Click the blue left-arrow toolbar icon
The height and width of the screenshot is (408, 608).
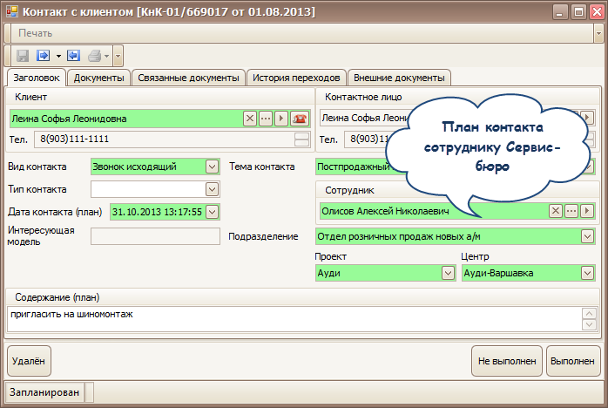72,55
